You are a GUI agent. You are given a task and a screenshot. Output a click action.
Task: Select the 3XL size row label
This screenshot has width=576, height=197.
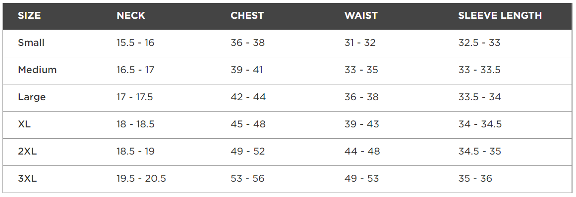click(x=28, y=179)
